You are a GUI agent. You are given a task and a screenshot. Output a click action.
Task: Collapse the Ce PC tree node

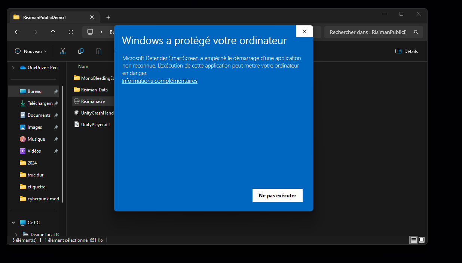tap(13, 223)
